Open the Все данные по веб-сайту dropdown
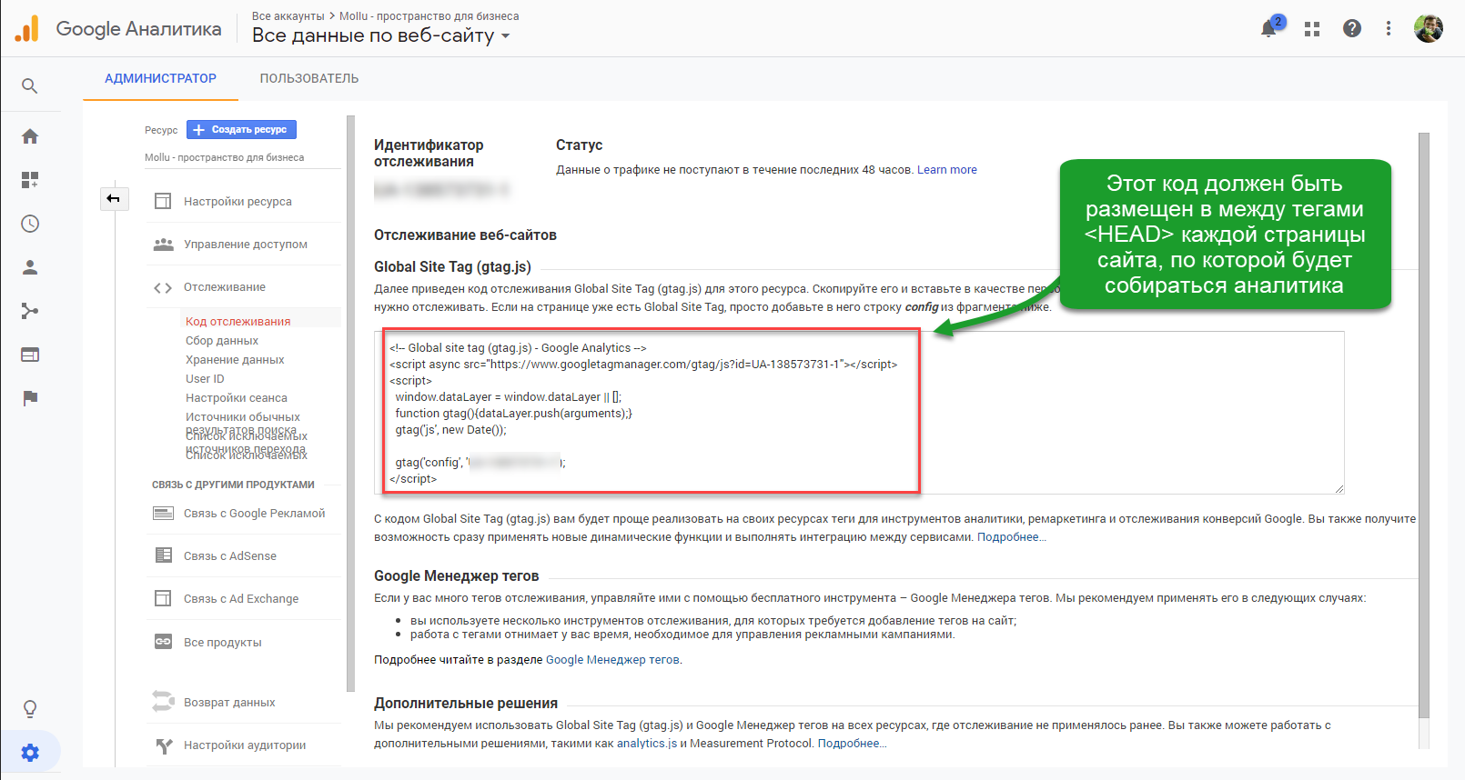 380,35
